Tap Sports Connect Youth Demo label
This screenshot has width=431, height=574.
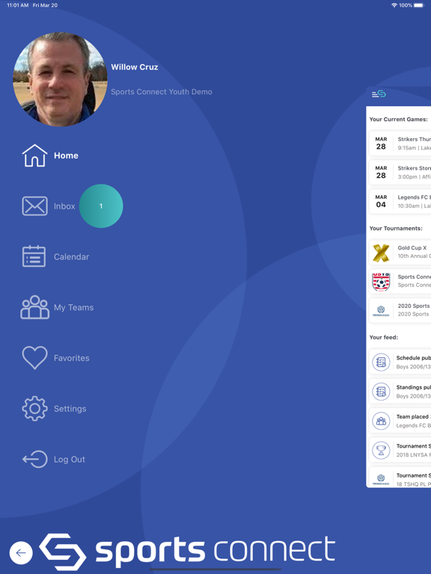pos(162,92)
